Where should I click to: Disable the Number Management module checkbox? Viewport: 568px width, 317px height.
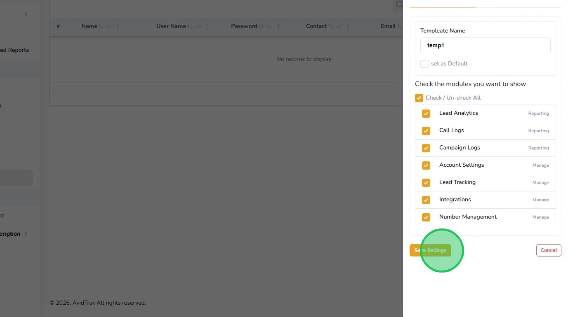tap(426, 217)
